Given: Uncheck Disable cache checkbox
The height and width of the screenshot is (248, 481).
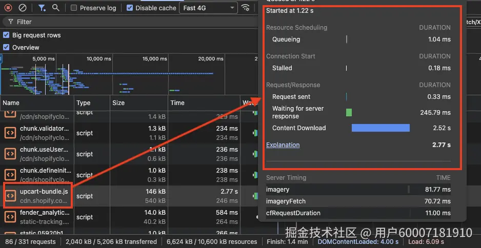Looking at the screenshot, I should coord(130,8).
